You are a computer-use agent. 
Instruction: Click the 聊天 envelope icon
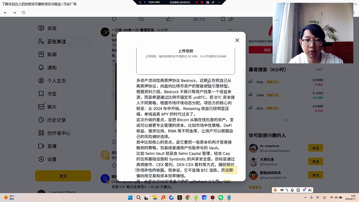click(41, 107)
